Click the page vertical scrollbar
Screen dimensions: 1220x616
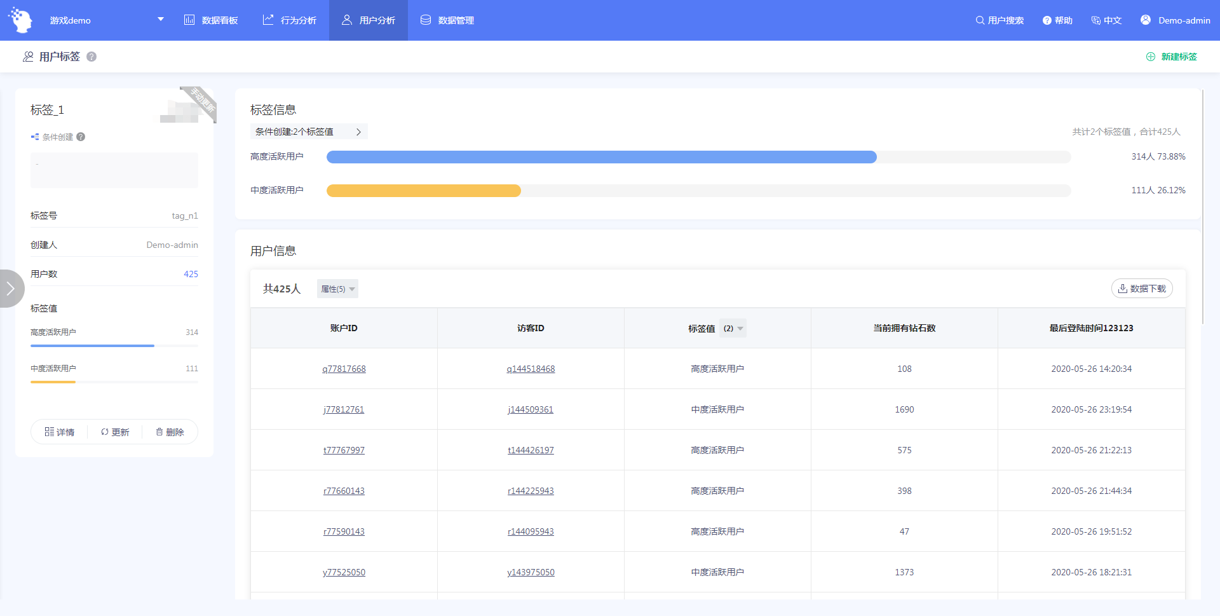click(x=1203, y=207)
